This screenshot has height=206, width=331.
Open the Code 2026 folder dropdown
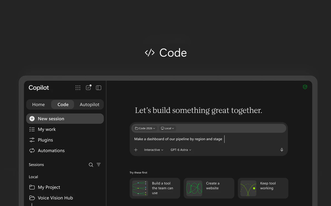point(145,128)
